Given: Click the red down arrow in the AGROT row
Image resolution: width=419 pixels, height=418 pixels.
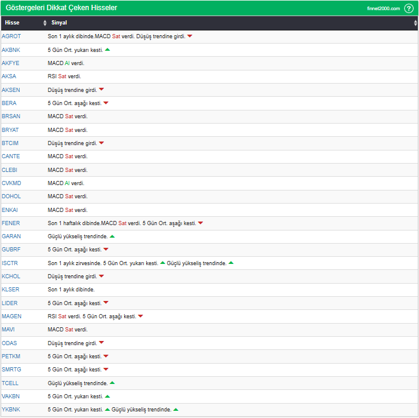Looking at the screenshot, I should click(x=190, y=36).
